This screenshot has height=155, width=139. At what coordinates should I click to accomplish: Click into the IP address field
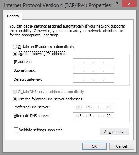tap(93, 62)
